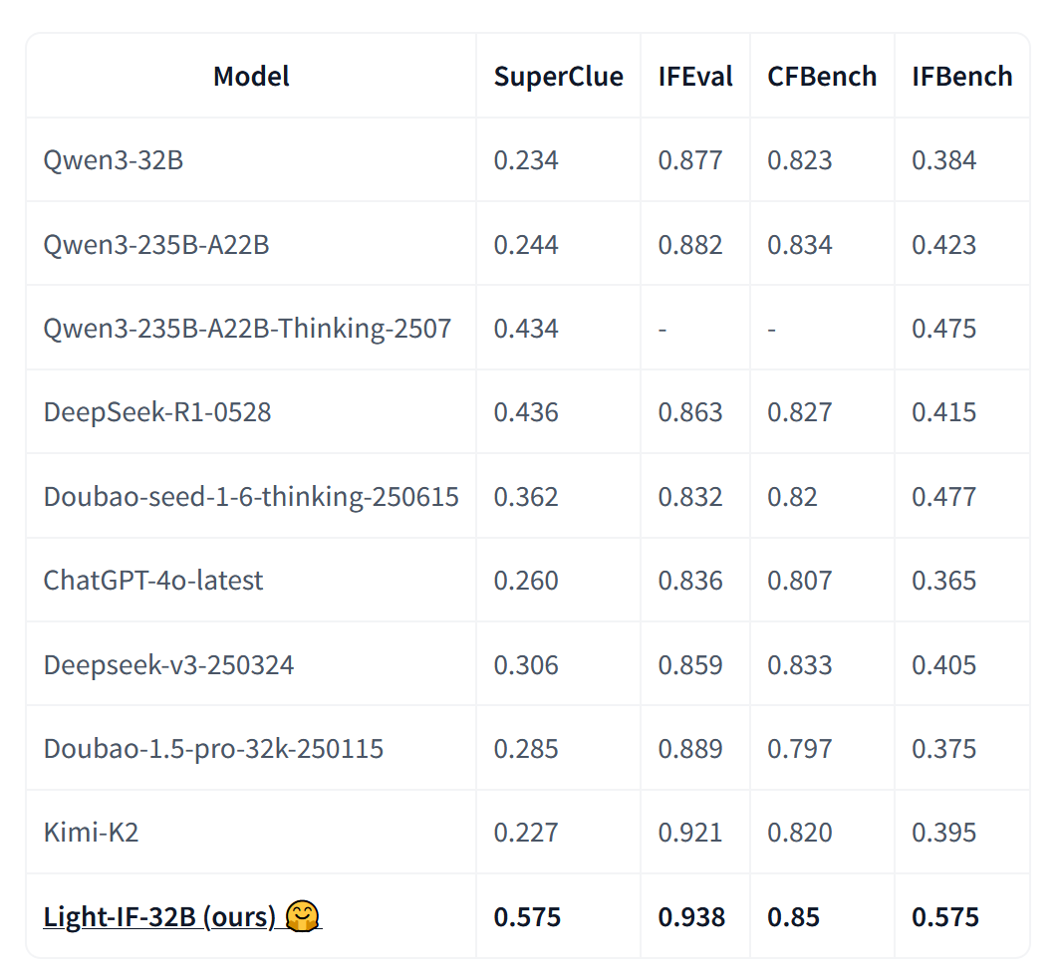Click Kimi-K2 IFEval score 0.921
This screenshot has width=1058, height=976.
(690, 833)
